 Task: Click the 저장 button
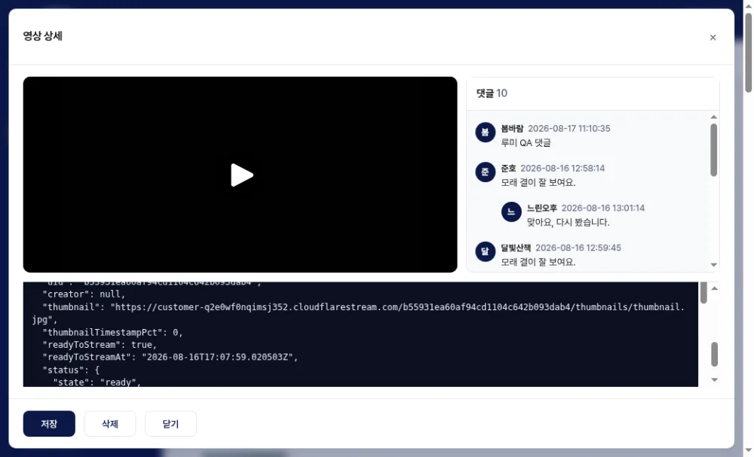[x=49, y=423]
